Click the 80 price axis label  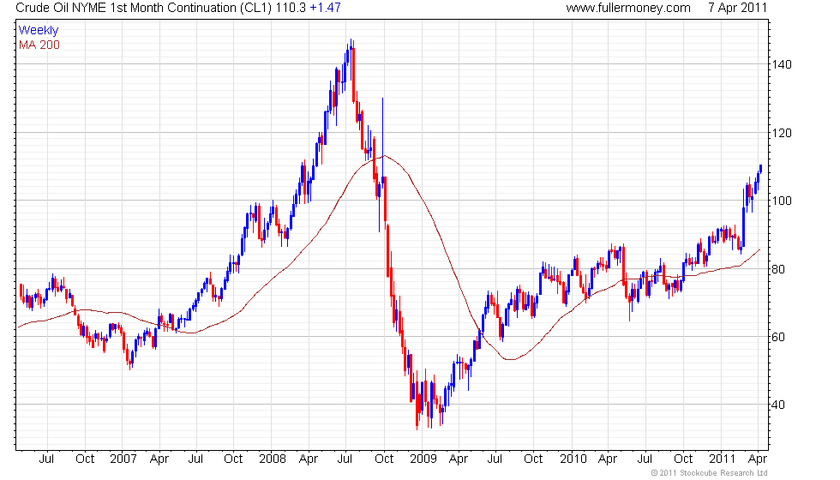pos(778,269)
